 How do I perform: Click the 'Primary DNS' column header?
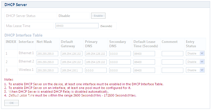point(91,44)
